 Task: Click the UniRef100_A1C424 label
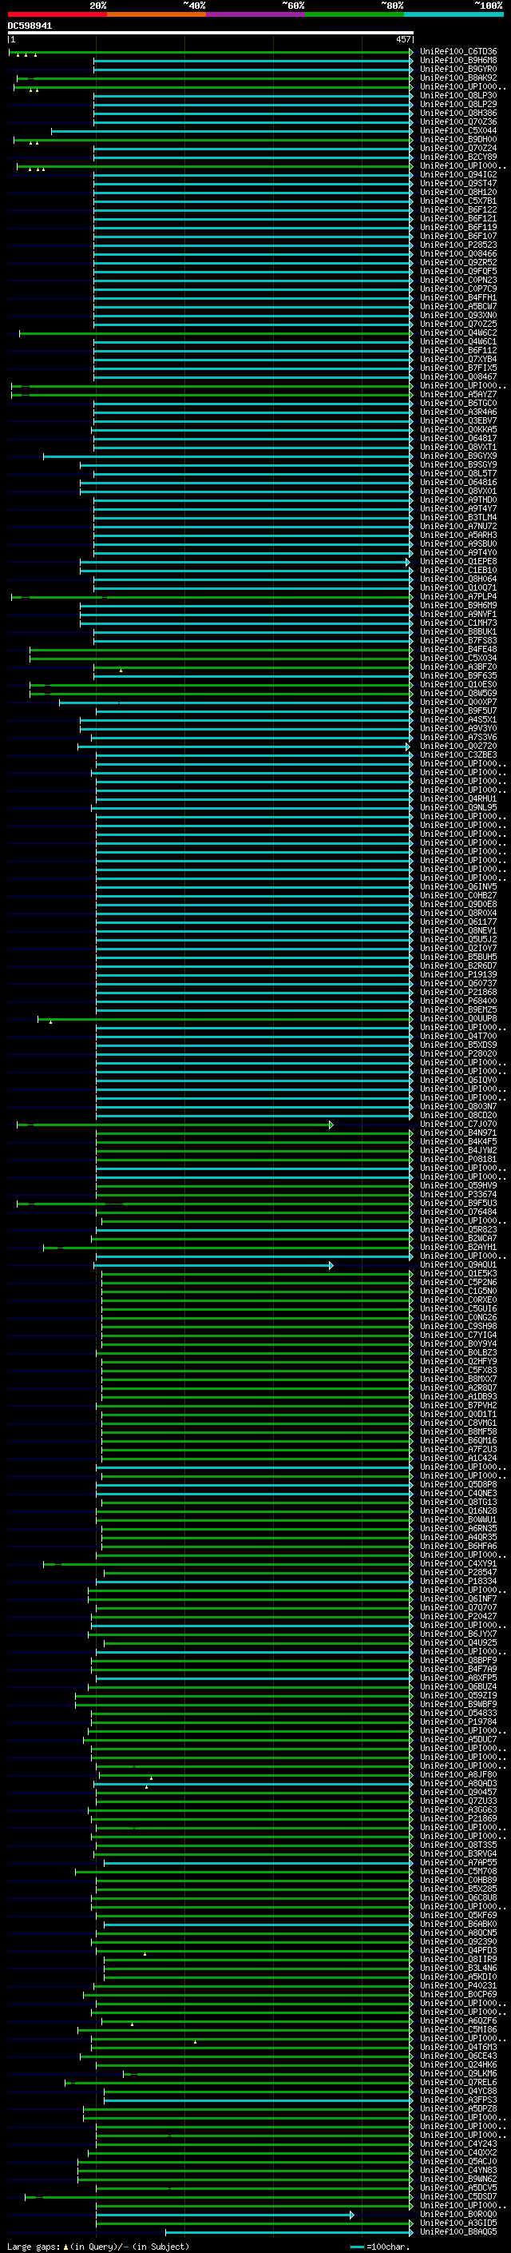click(458, 1459)
